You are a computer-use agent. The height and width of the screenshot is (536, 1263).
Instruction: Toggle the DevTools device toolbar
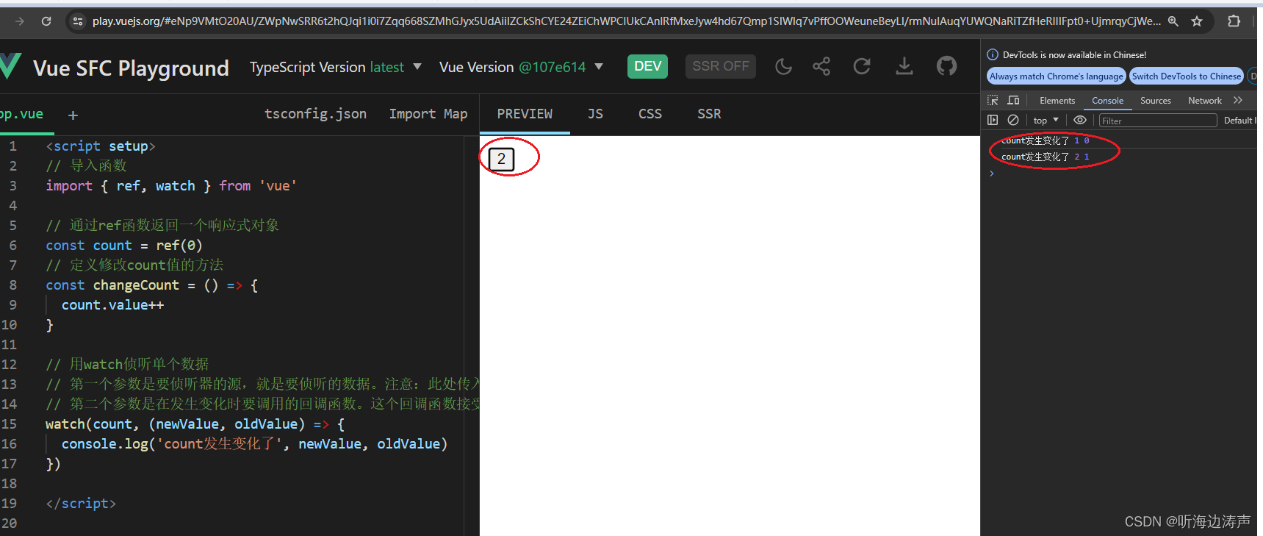(1013, 101)
